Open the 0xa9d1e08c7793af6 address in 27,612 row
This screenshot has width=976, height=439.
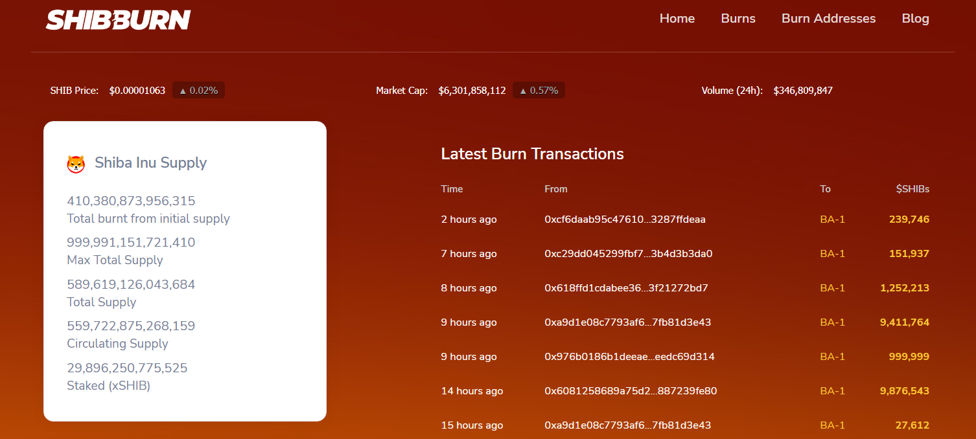click(x=628, y=425)
